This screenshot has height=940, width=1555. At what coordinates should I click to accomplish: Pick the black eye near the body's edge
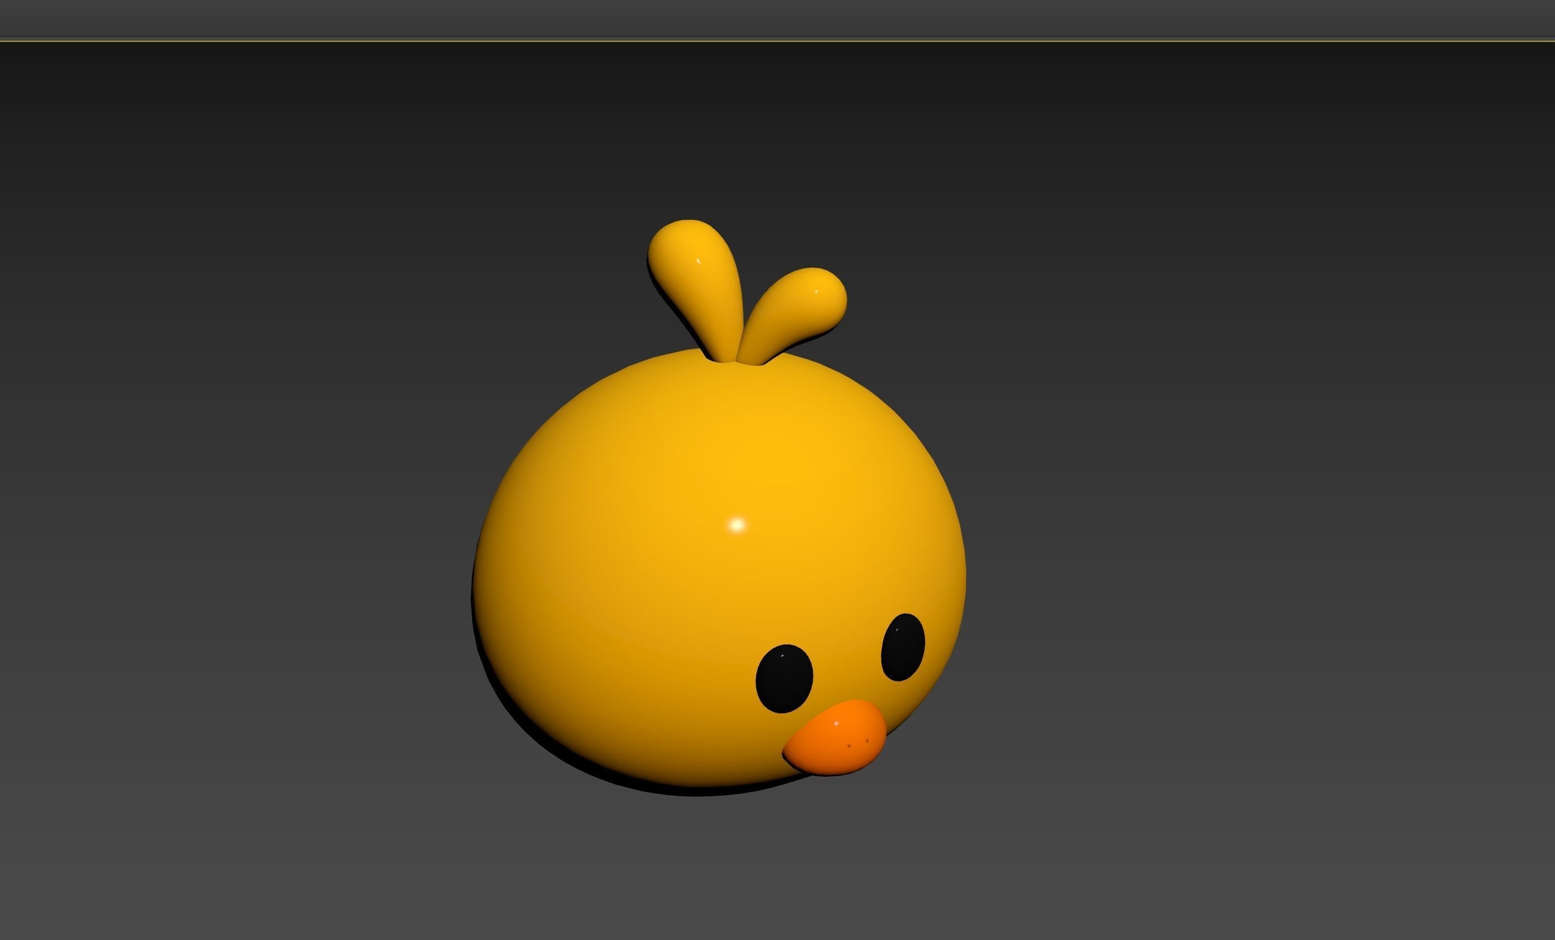click(902, 647)
